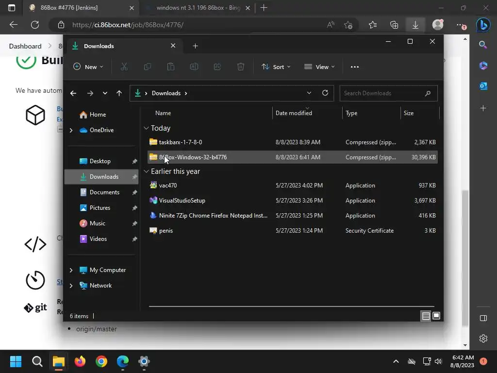
Task: Click the Search Downloads box
Action: [388, 93]
